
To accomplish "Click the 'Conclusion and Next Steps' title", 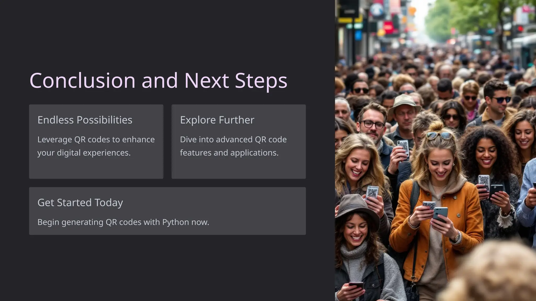I will 158,80.
